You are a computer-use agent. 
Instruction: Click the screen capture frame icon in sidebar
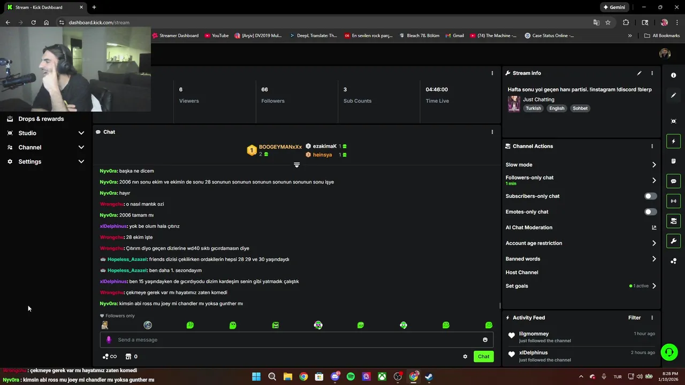click(x=673, y=121)
